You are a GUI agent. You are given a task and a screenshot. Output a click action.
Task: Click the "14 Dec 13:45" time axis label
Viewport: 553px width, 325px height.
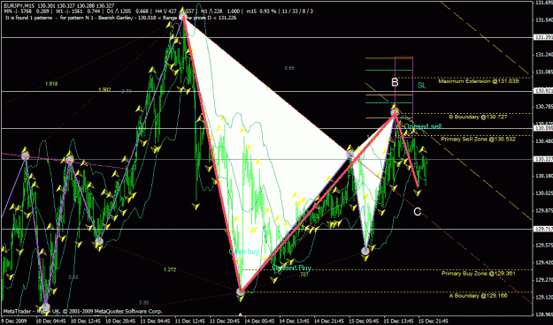pos(294,321)
